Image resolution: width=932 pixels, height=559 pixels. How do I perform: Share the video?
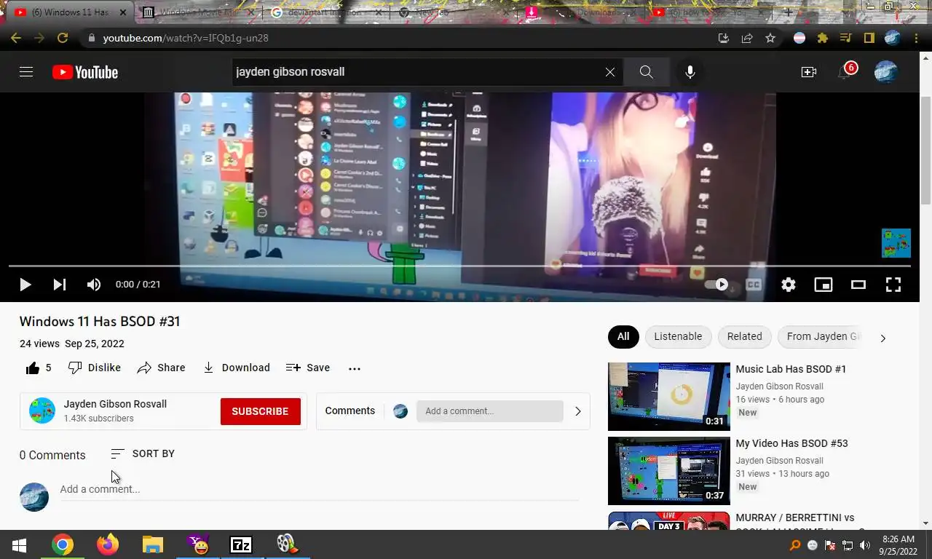[161, 368]
